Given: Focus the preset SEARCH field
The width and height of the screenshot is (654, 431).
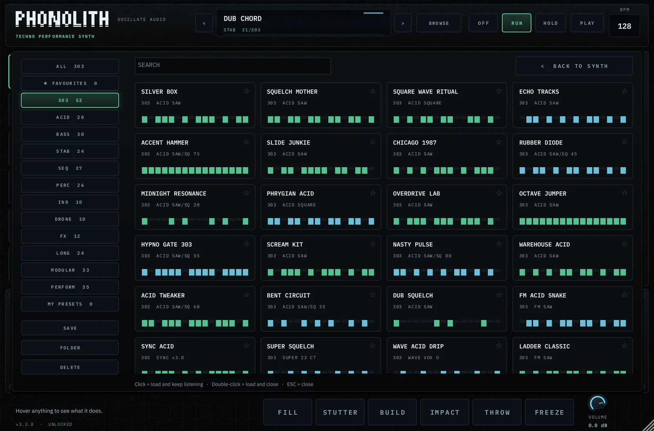Looking at the screenshot, I should point(233,66).
